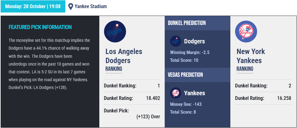Click the Dodgers Winning Margin: -2.5 text

[190, 52]
